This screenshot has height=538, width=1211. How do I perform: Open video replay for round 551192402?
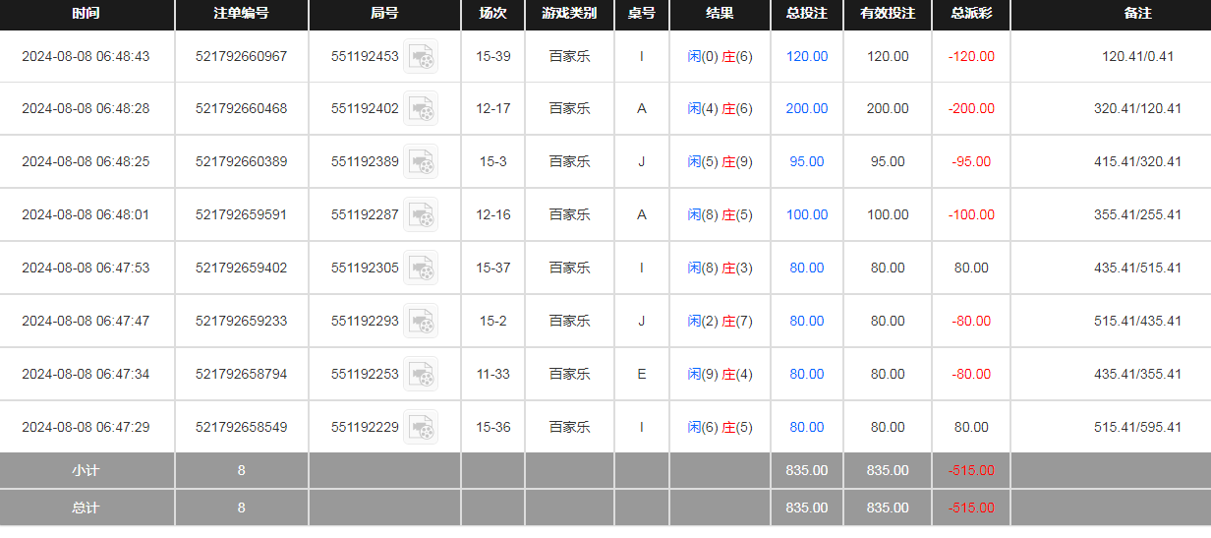coord(421,109)
